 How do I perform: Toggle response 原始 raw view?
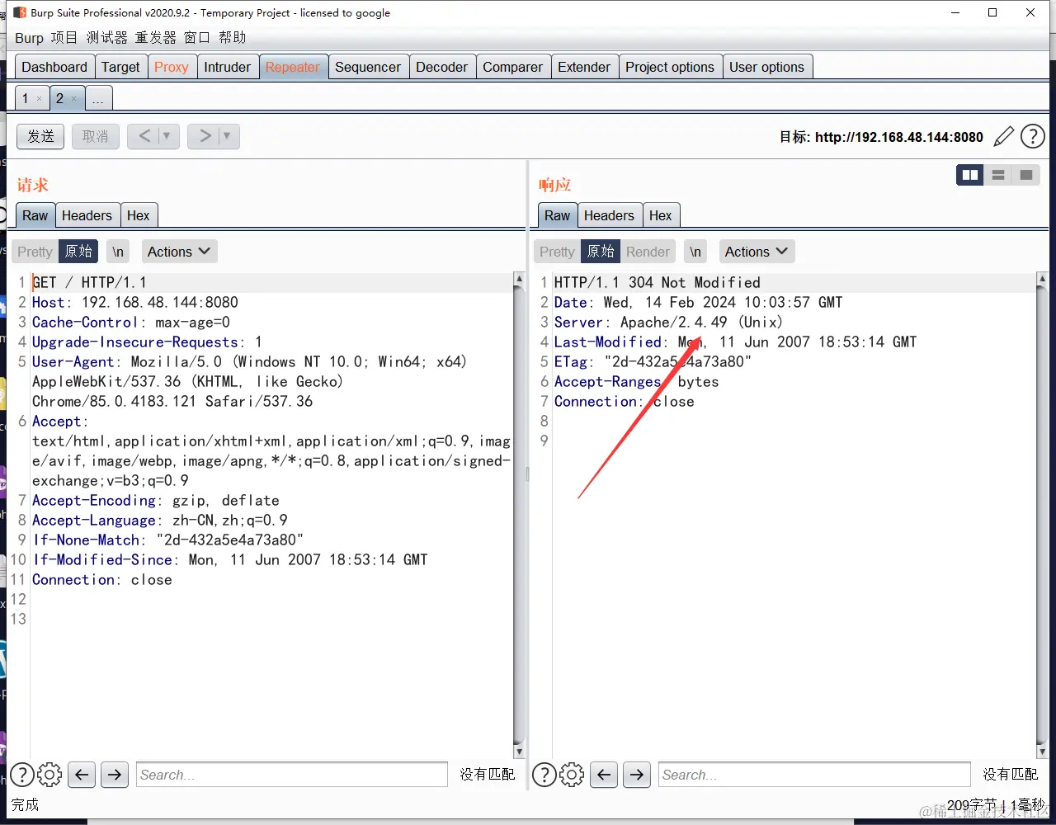click(601, 252)
